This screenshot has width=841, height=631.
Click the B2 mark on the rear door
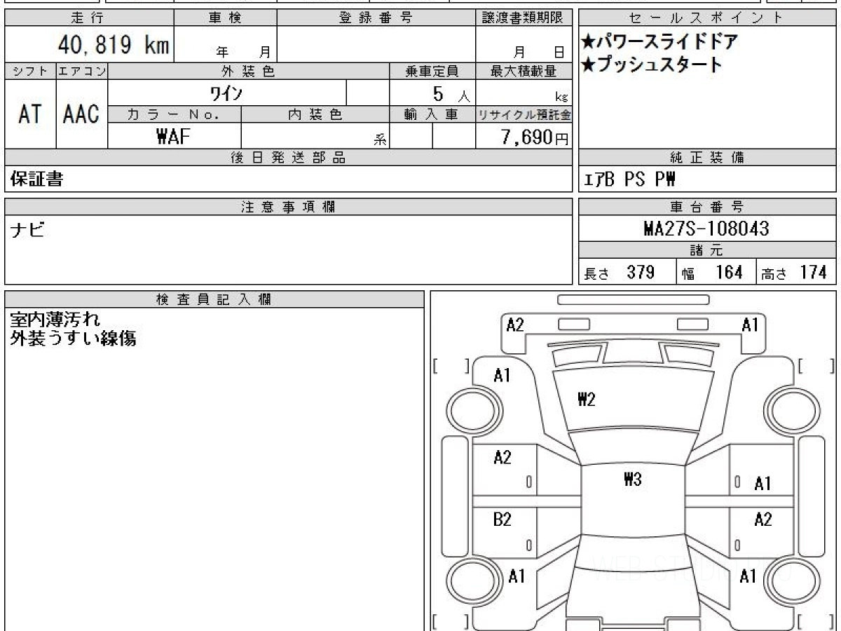(502, 520)
